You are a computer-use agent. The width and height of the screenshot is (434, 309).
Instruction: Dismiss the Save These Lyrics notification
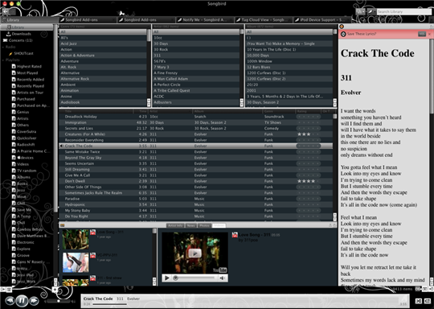click(429, 34)
